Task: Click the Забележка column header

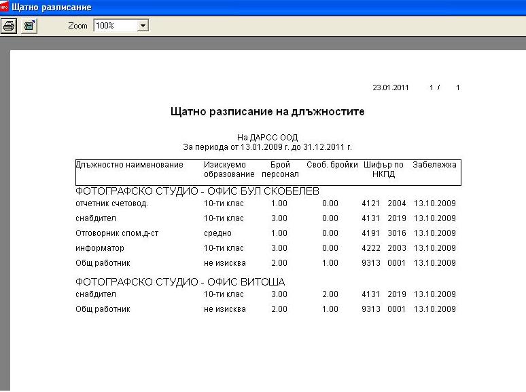Action: click(x=434, y=165)
